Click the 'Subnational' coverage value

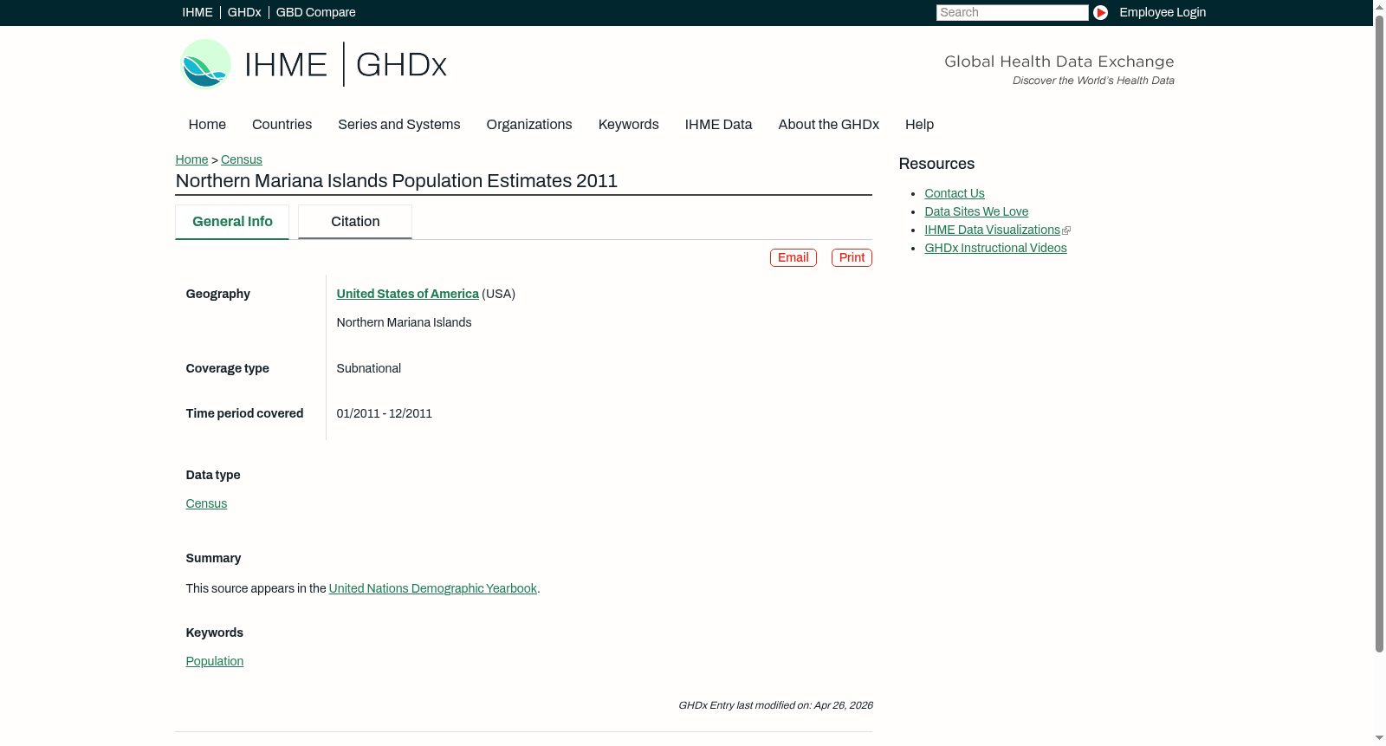point(369,368)
